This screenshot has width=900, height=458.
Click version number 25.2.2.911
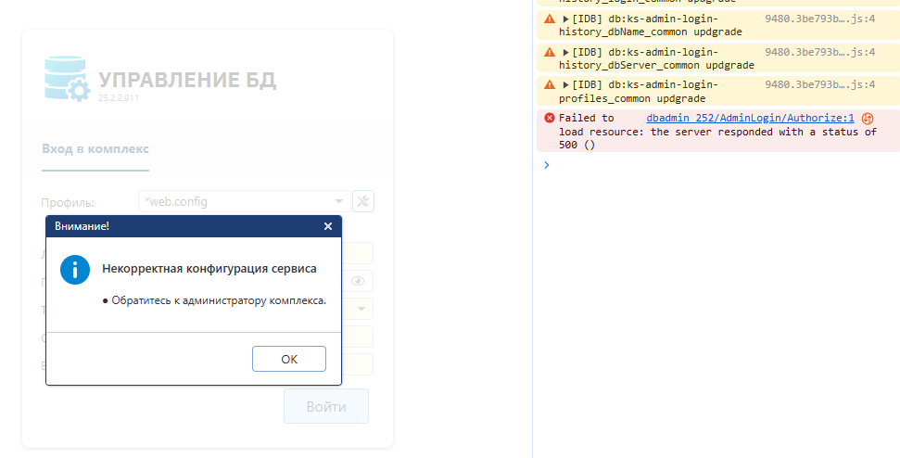(x=119, y=97)
